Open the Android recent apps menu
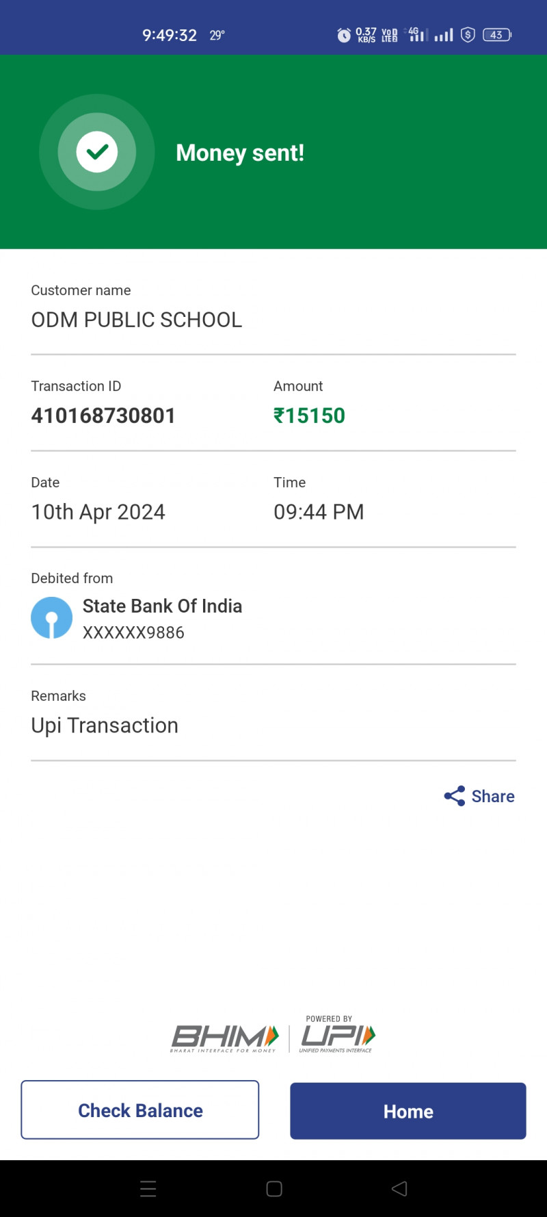 [x=148, y=1189]
